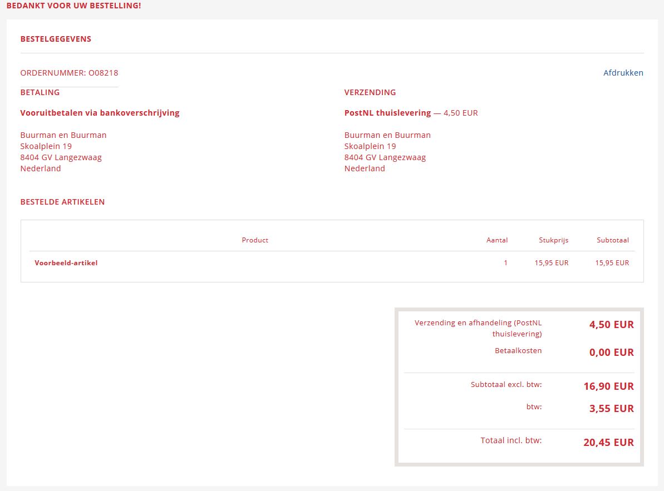Click the Subtotaal column header
This screenshot has height=491, width=664.
click(613, 240)
